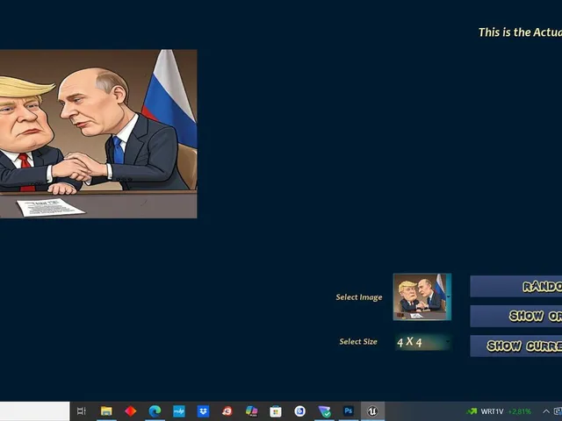Open the Copilot icon in taskbar

252,411
